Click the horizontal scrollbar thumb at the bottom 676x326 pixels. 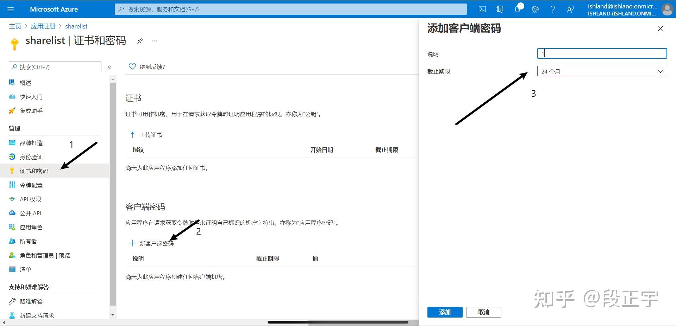click(x=338, y=322)
